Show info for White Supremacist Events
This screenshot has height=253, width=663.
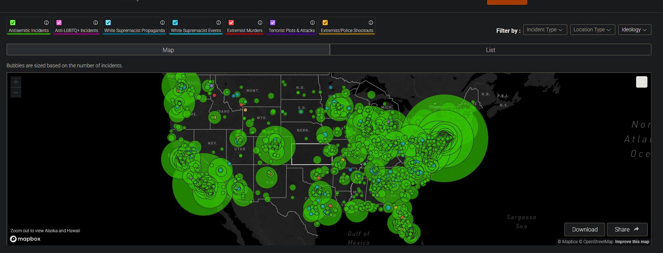(x=218, y=23)
